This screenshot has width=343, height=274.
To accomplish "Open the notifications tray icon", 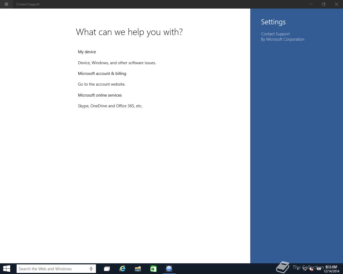I will (x=319, y=269).
